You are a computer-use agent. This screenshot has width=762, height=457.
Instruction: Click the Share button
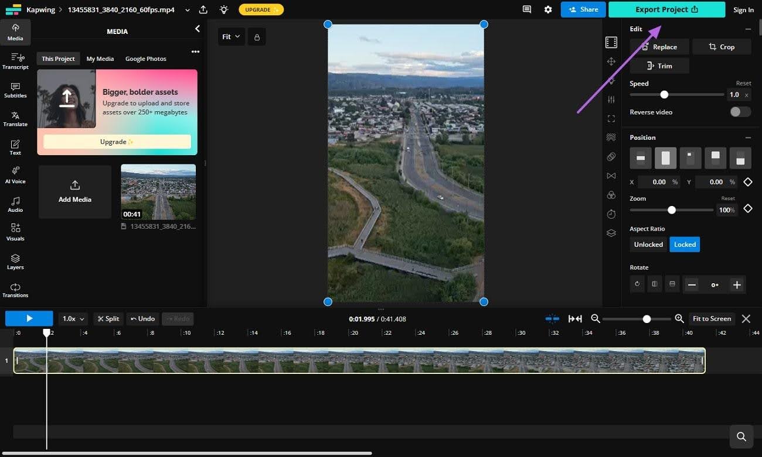(x=583, y=9)
